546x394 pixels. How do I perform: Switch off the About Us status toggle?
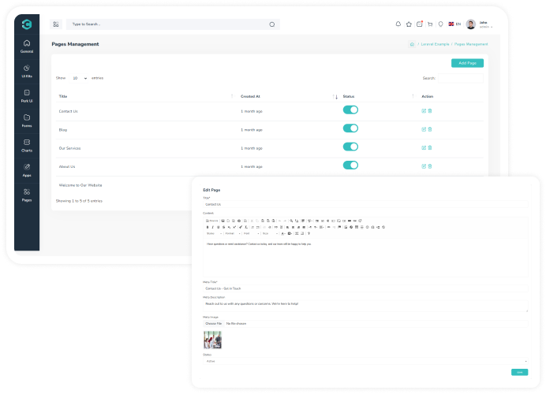(350, 165)
